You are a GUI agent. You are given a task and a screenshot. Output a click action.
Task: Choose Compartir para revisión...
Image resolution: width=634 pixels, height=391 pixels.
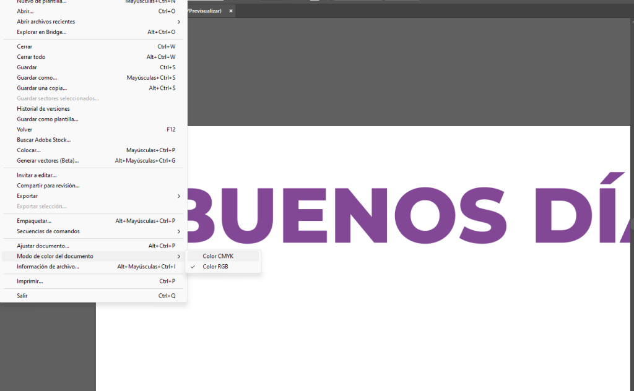click(93, 186)
